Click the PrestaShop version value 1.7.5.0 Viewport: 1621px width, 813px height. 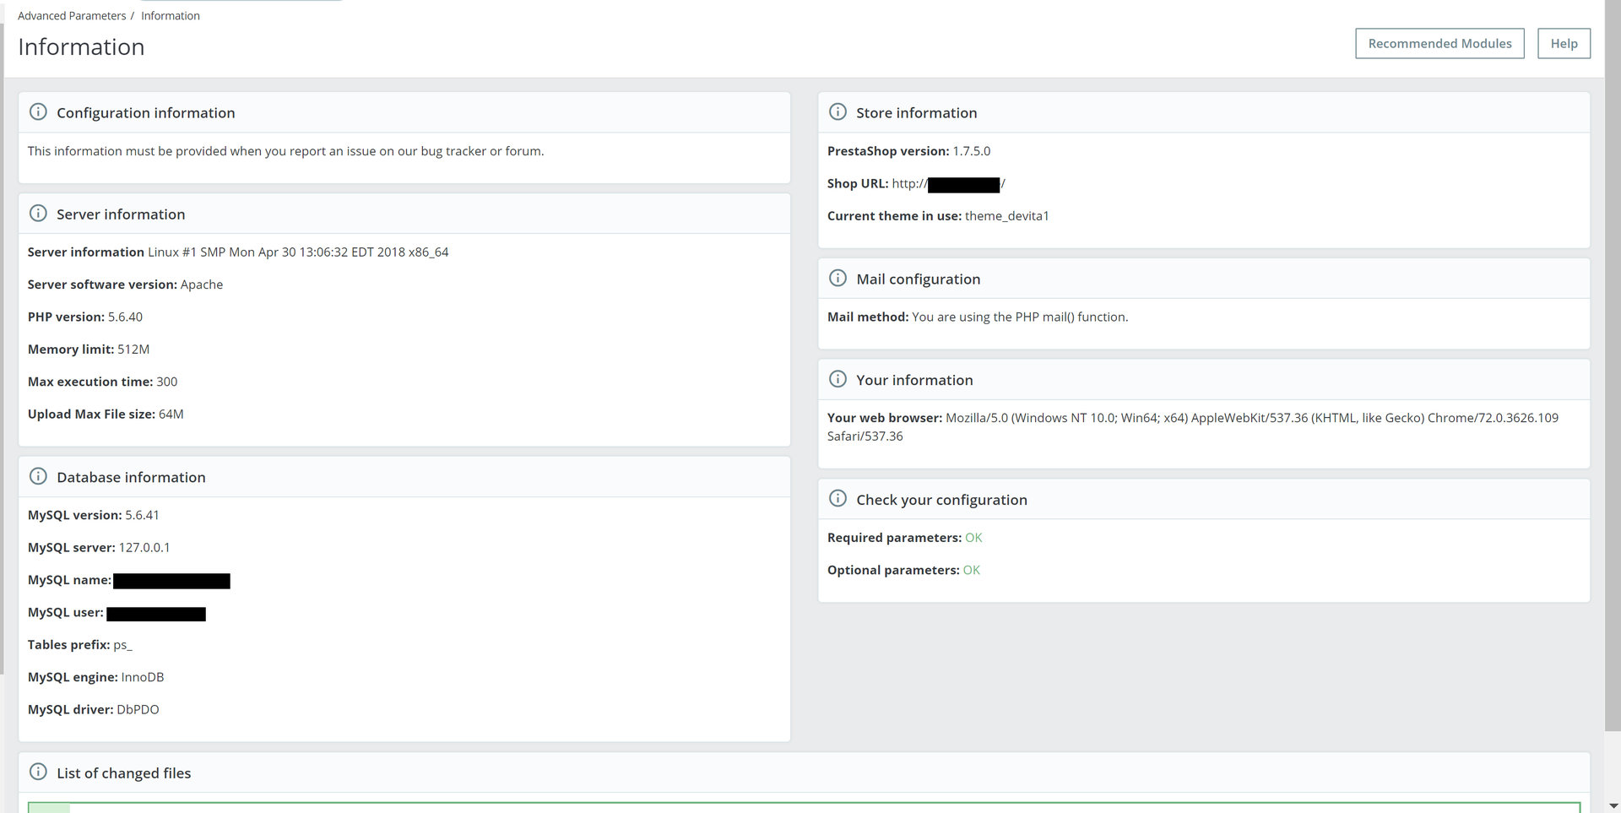coord(972,151)
